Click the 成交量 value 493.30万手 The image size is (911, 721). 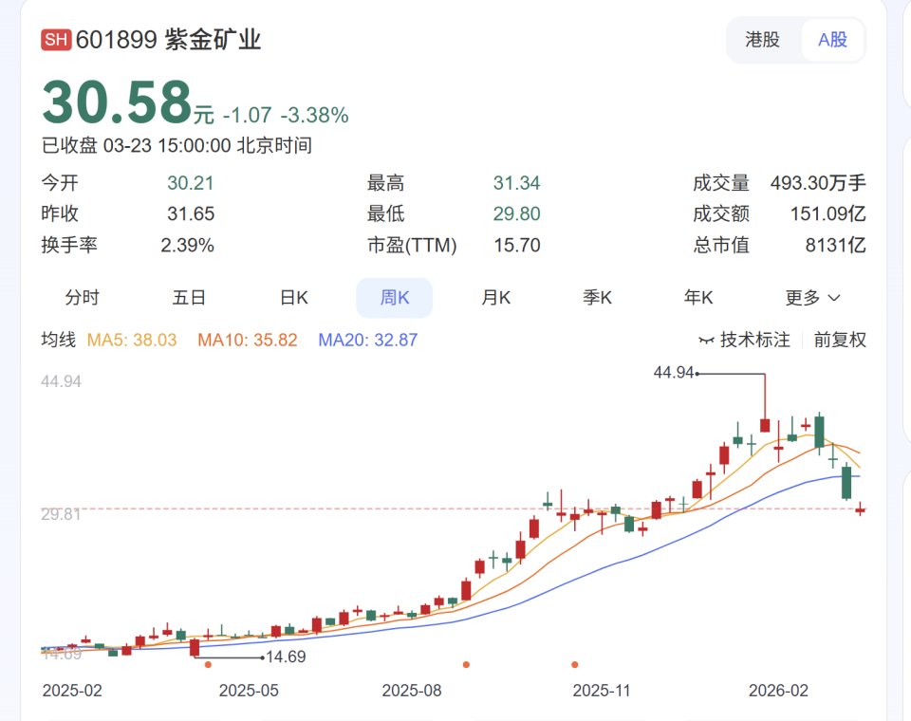click(x=818, y=183)
